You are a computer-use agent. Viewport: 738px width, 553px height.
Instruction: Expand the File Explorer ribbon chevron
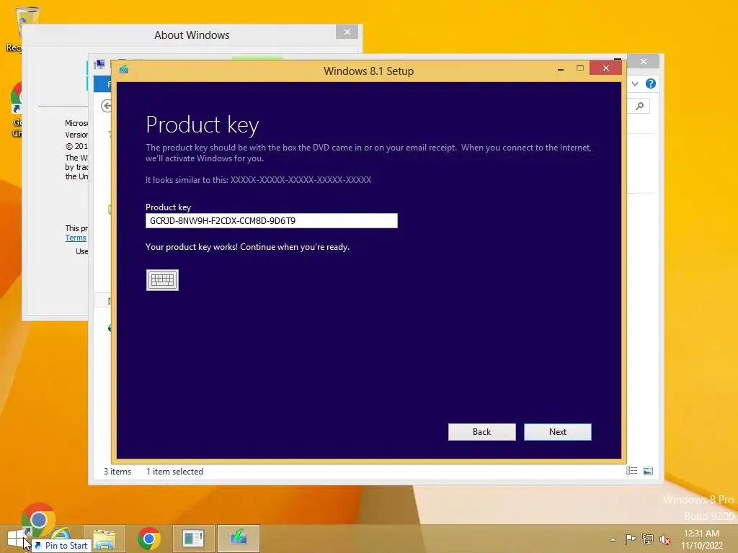pos(635,84)
